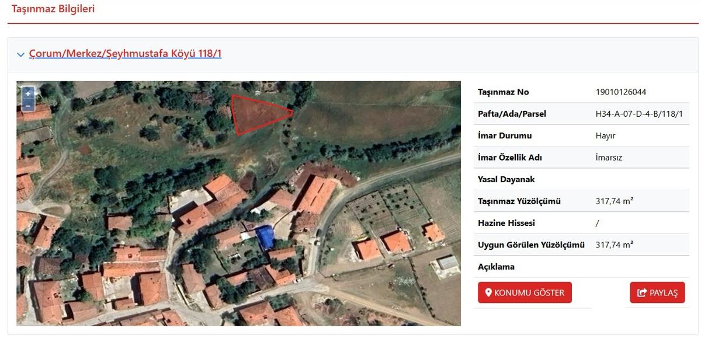
Task: Collapse the Şeyhmustafa Köyü 118/1 chevron
Action: point(21,54)
